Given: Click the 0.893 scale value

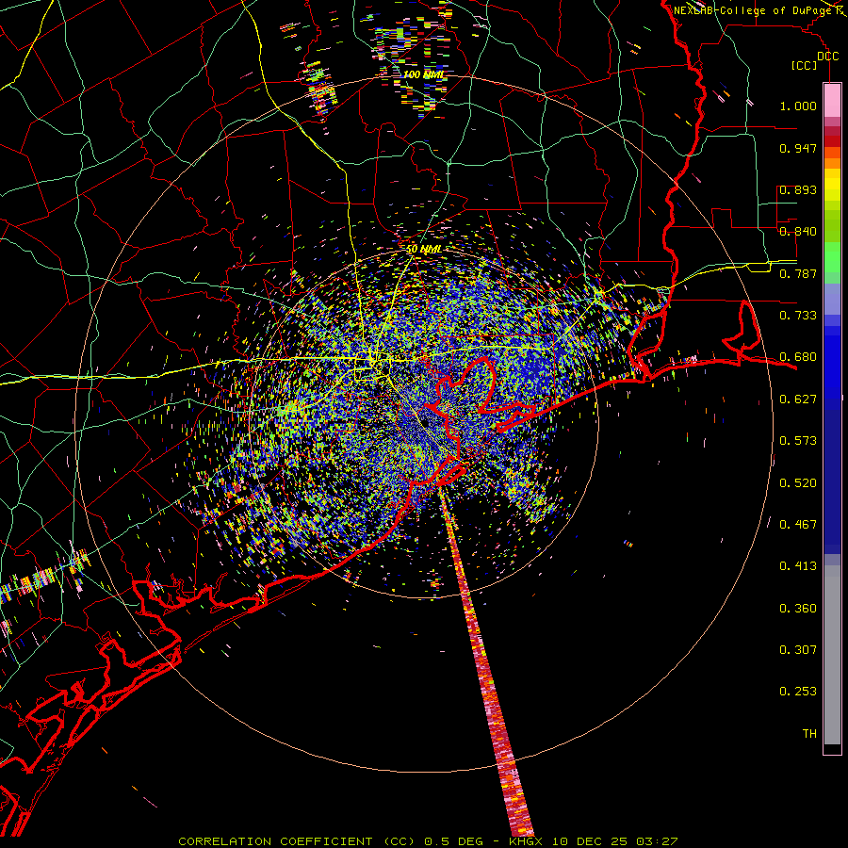Looking at the screenshot, I should click(798, 189).
